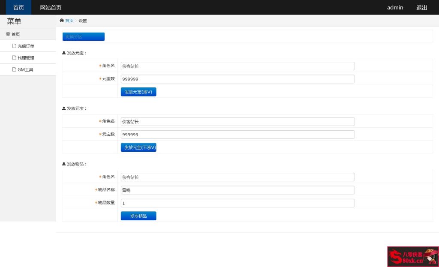Click the person icon before second 发放元宝 heading
This screenshot has width=439, height=267.
(x=63, y=108)
